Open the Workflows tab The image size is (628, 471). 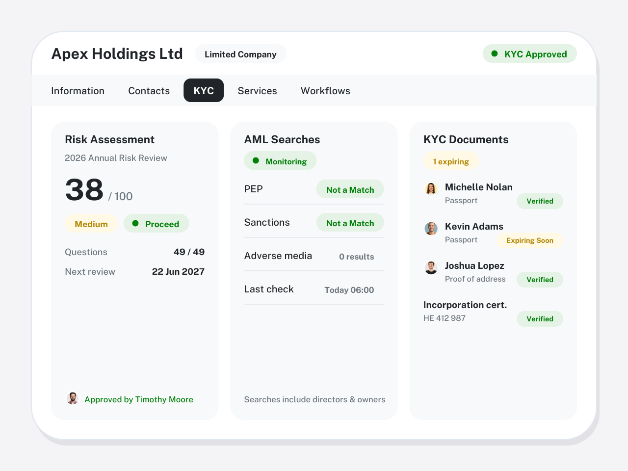(x=325, y=91)
